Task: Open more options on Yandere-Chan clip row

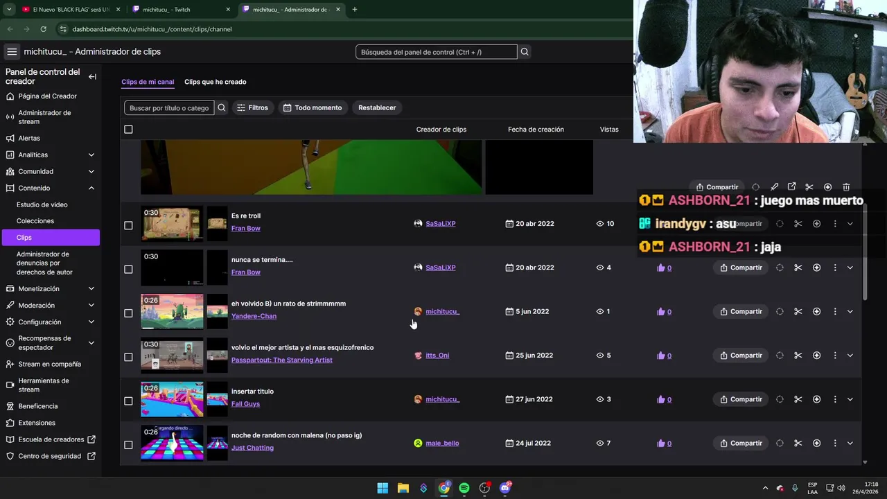Action: [x=835, y=311]
